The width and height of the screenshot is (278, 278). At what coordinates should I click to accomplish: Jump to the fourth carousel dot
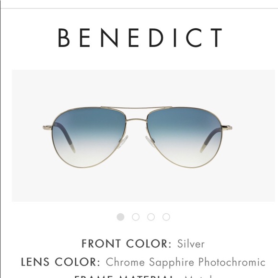click(x=166, y=217)
